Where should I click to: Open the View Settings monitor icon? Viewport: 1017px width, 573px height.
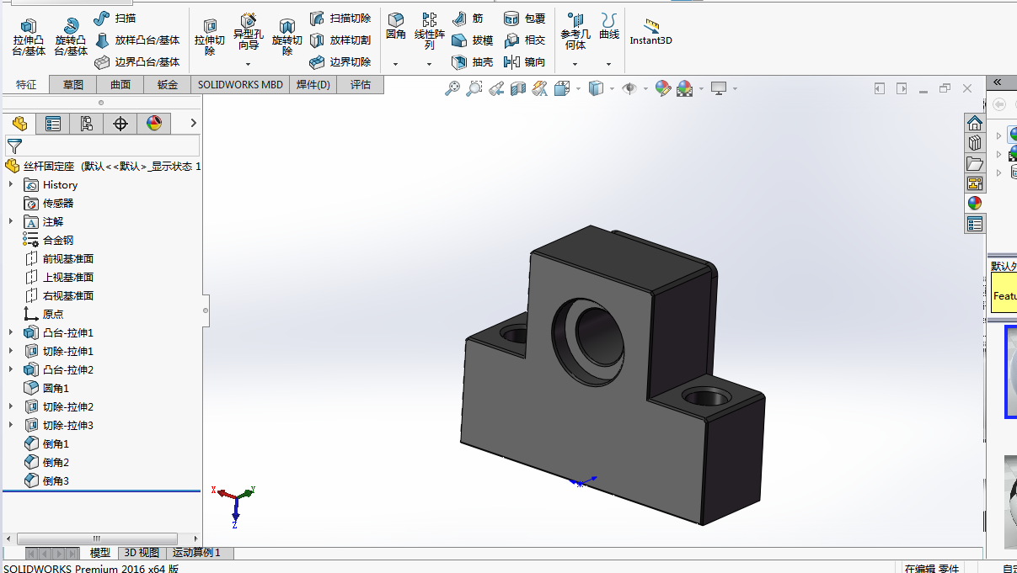click(719, 88)
